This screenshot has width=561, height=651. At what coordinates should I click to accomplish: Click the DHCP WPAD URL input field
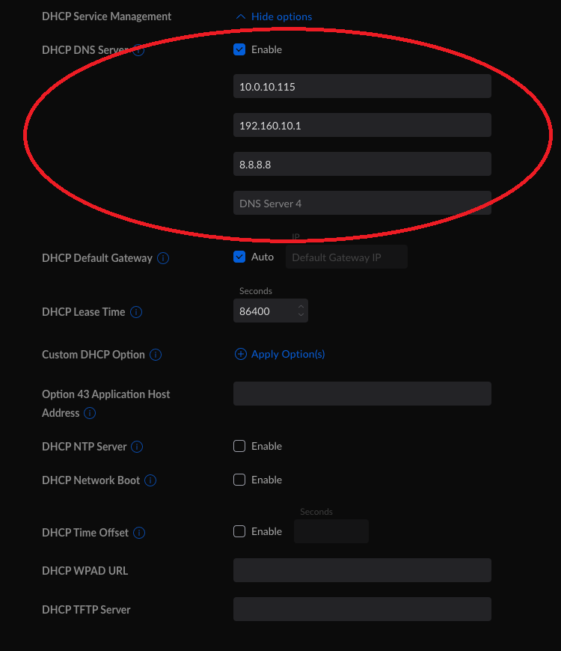[362, 570]
